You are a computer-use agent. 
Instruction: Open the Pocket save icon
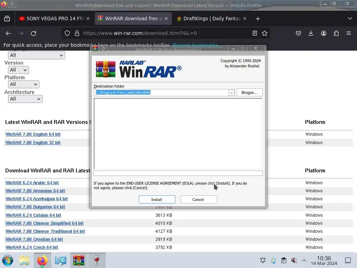coord(298,33)
